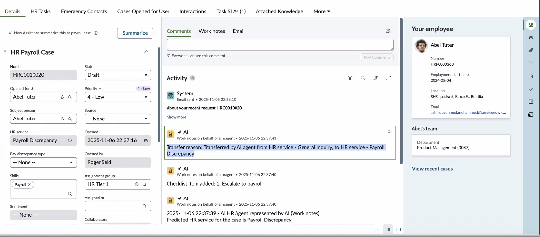Open the list icon in right sidebar
The width and height of the screenshot is (540, 237).
click(531, 63)
